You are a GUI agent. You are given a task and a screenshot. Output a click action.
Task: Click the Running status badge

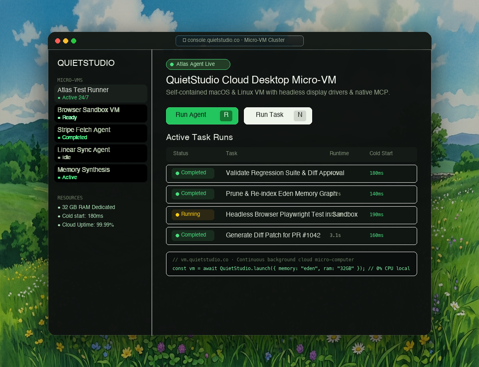pyautogui.click(x=193, y=215)
